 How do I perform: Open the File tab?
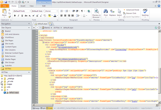point(5,6)
